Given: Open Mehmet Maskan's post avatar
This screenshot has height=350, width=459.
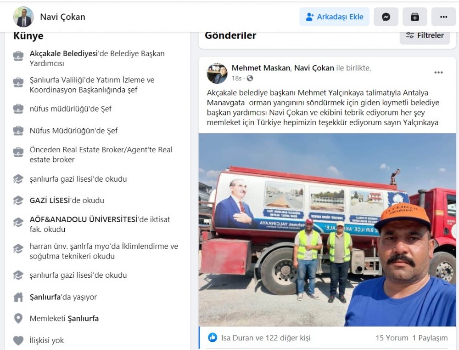Looking at the screenshot, I should coord(217,73).
